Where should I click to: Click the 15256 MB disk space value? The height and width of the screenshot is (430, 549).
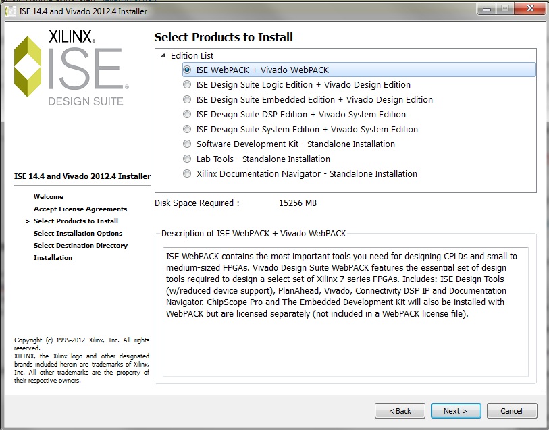pyautogui.click(x=298, y=203)
